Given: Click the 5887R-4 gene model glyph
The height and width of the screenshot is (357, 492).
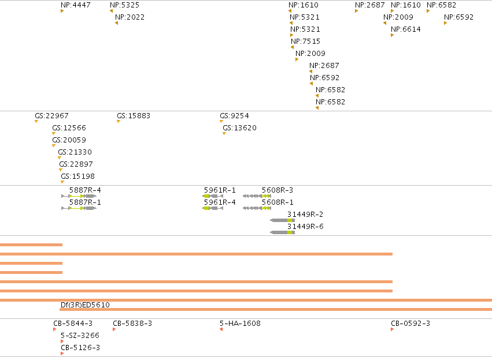Looking at the screenshot, I should point(79,196).
